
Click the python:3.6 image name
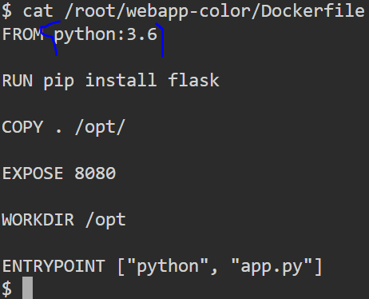[x=105, y=35]
